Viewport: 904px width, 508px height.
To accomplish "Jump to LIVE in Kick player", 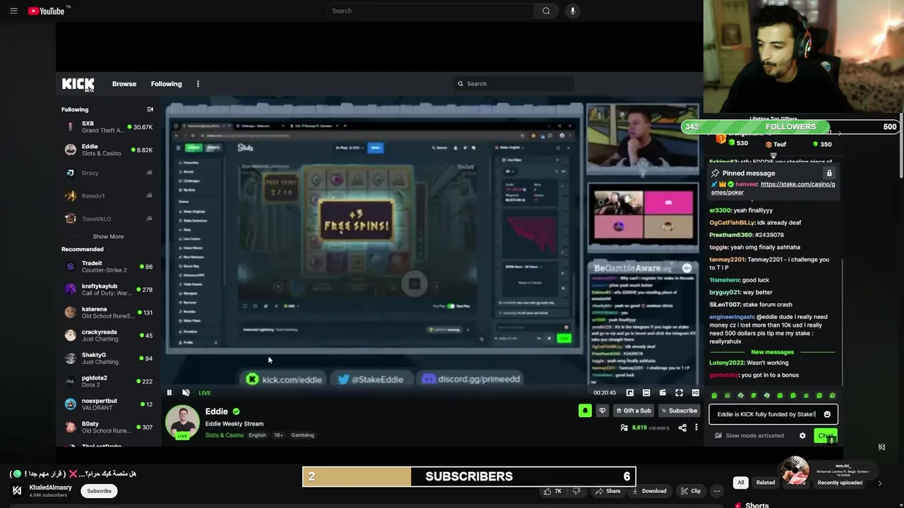I will 205,393.
